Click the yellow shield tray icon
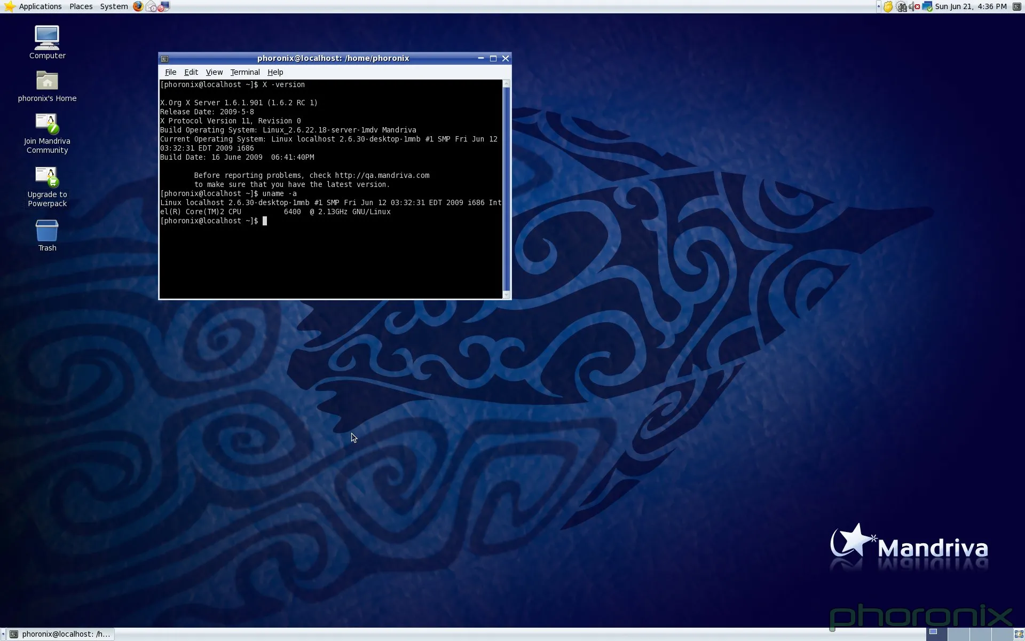The image size is (1025, 641). tap(888, 6)
